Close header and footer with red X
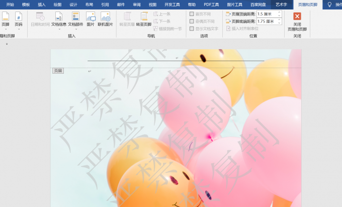The height and width of the screenshot is (207, 342). (297, 17)
